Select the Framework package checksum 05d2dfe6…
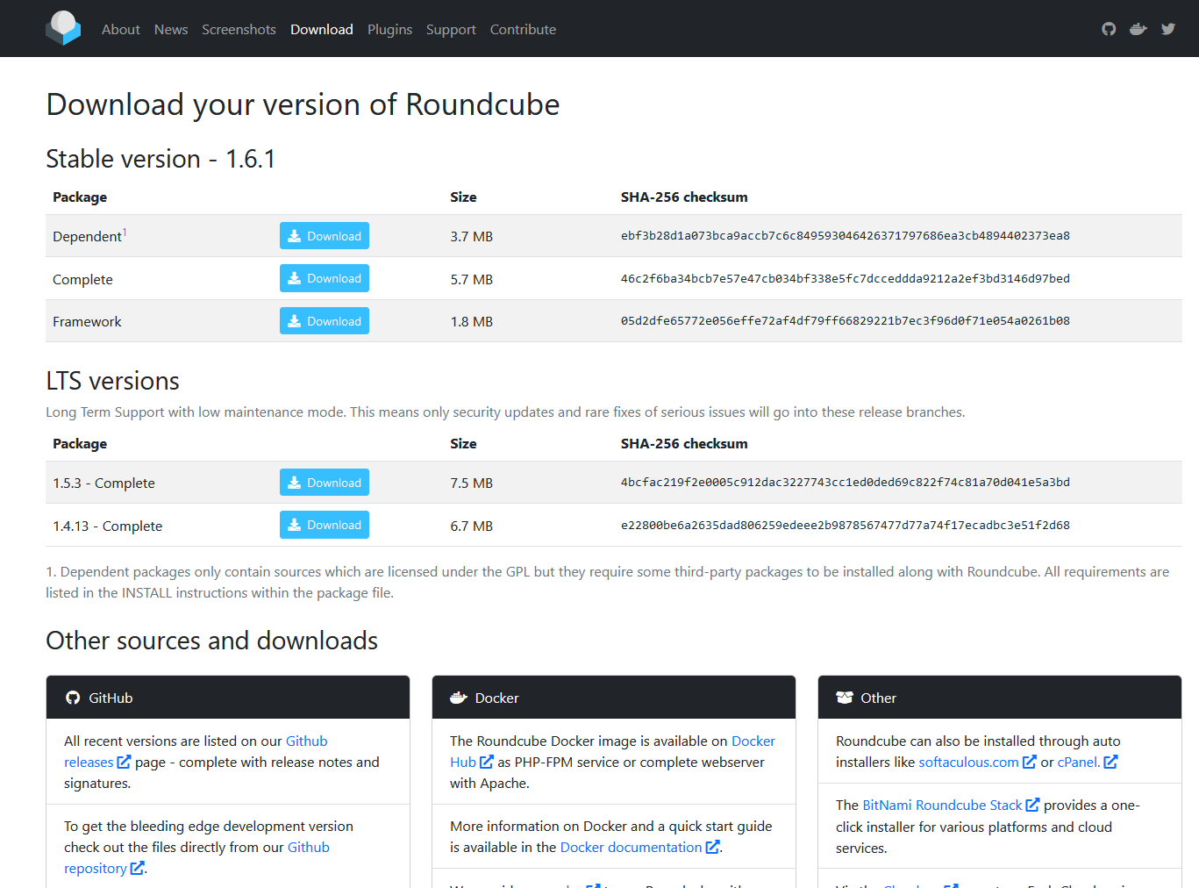1199x888 pixels. coord(846,321)
